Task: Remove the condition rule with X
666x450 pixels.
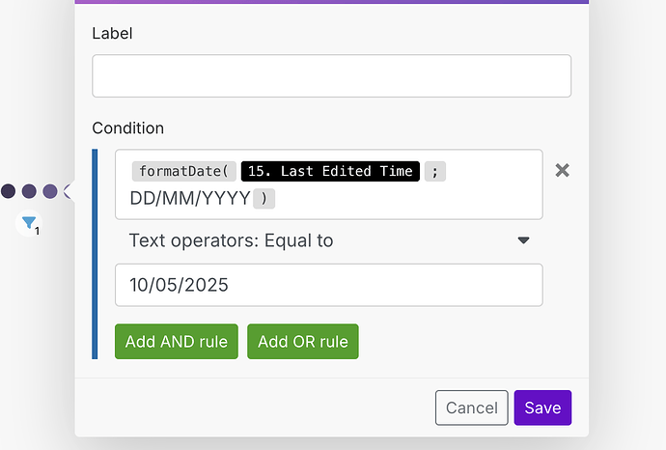Action: [x=562, y=170]
